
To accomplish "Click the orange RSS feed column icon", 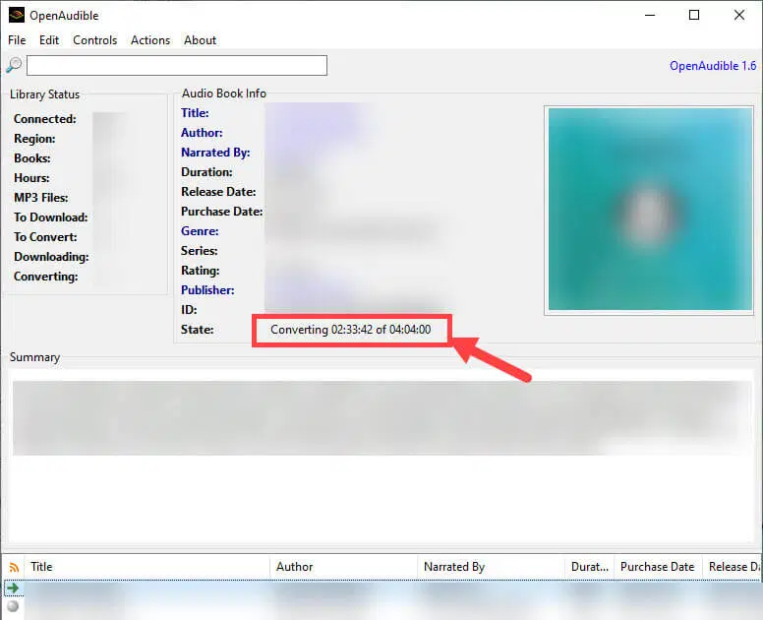I will pyautogui.click(x=14, y=567).
